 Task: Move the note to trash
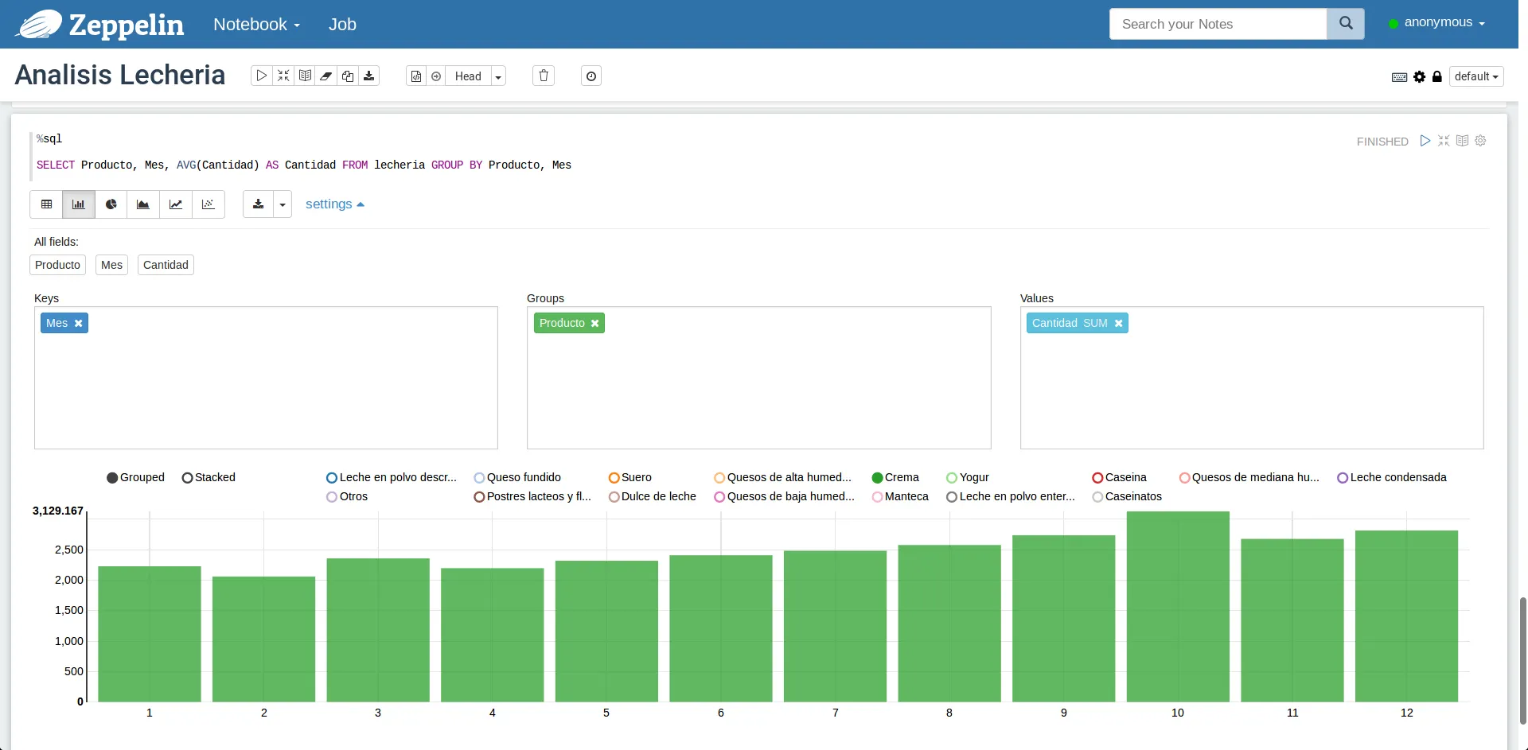point(544,76)
